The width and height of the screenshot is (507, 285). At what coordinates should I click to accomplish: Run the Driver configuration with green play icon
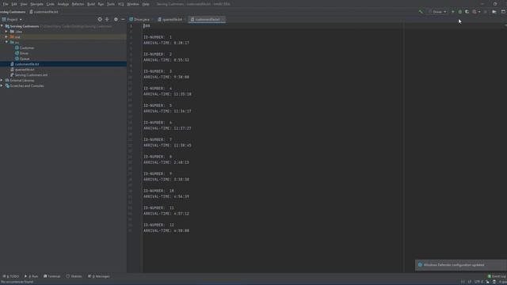tap(452, 12)
